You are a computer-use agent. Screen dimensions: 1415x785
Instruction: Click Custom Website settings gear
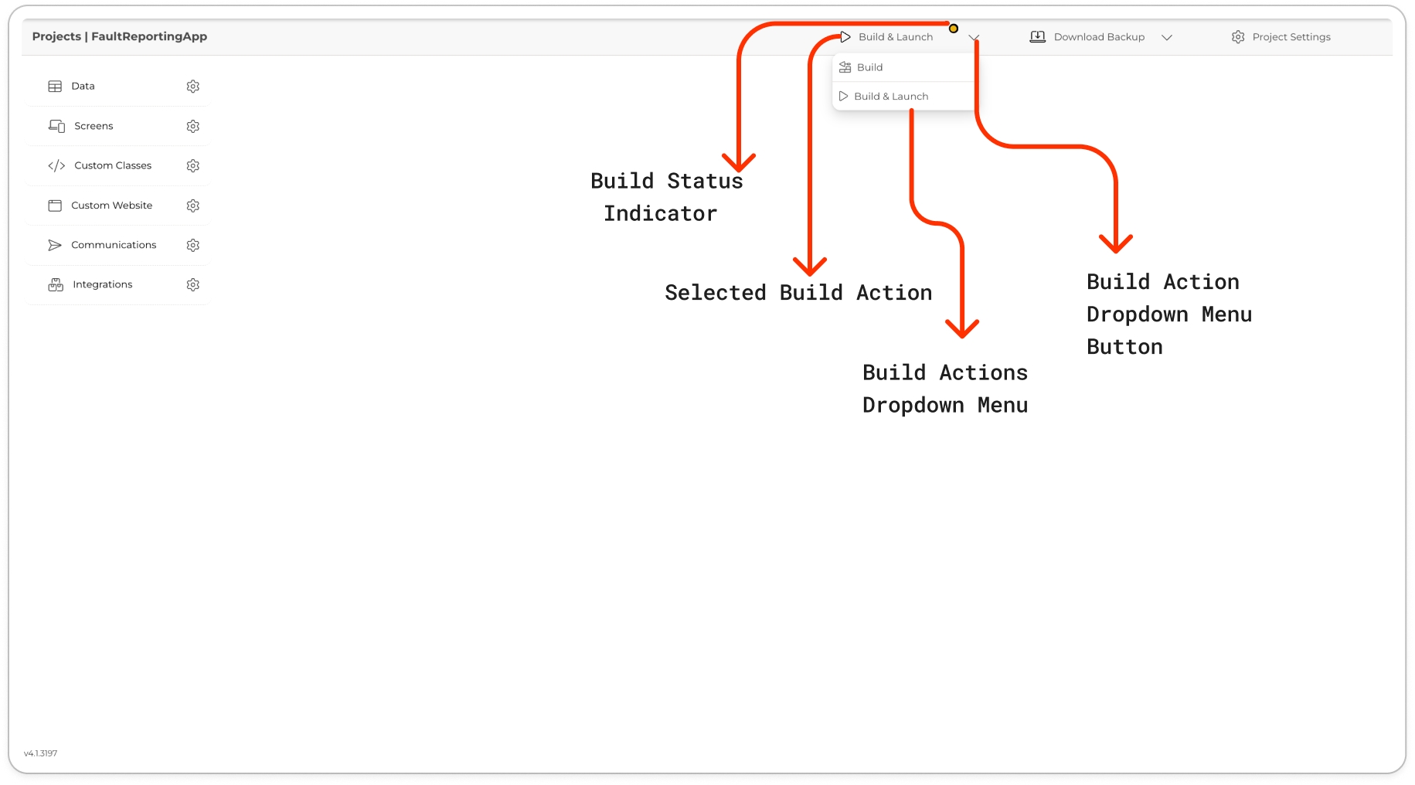pos(193,206)
